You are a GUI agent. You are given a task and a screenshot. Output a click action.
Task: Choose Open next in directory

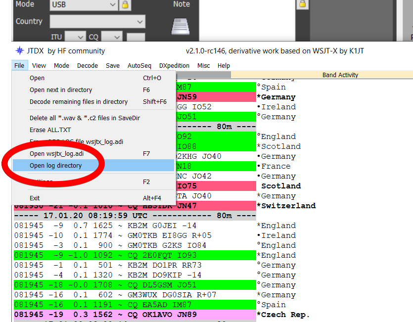(x=93, y=90)
